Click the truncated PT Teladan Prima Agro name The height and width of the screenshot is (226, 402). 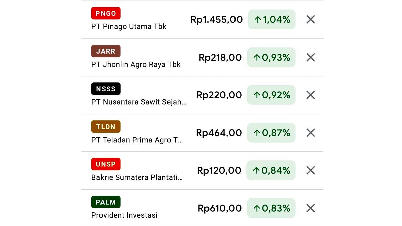pyautogui.click(x=137, y=140)
